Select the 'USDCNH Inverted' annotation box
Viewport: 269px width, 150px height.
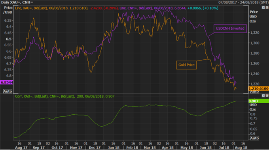click(x=230, y=28)
